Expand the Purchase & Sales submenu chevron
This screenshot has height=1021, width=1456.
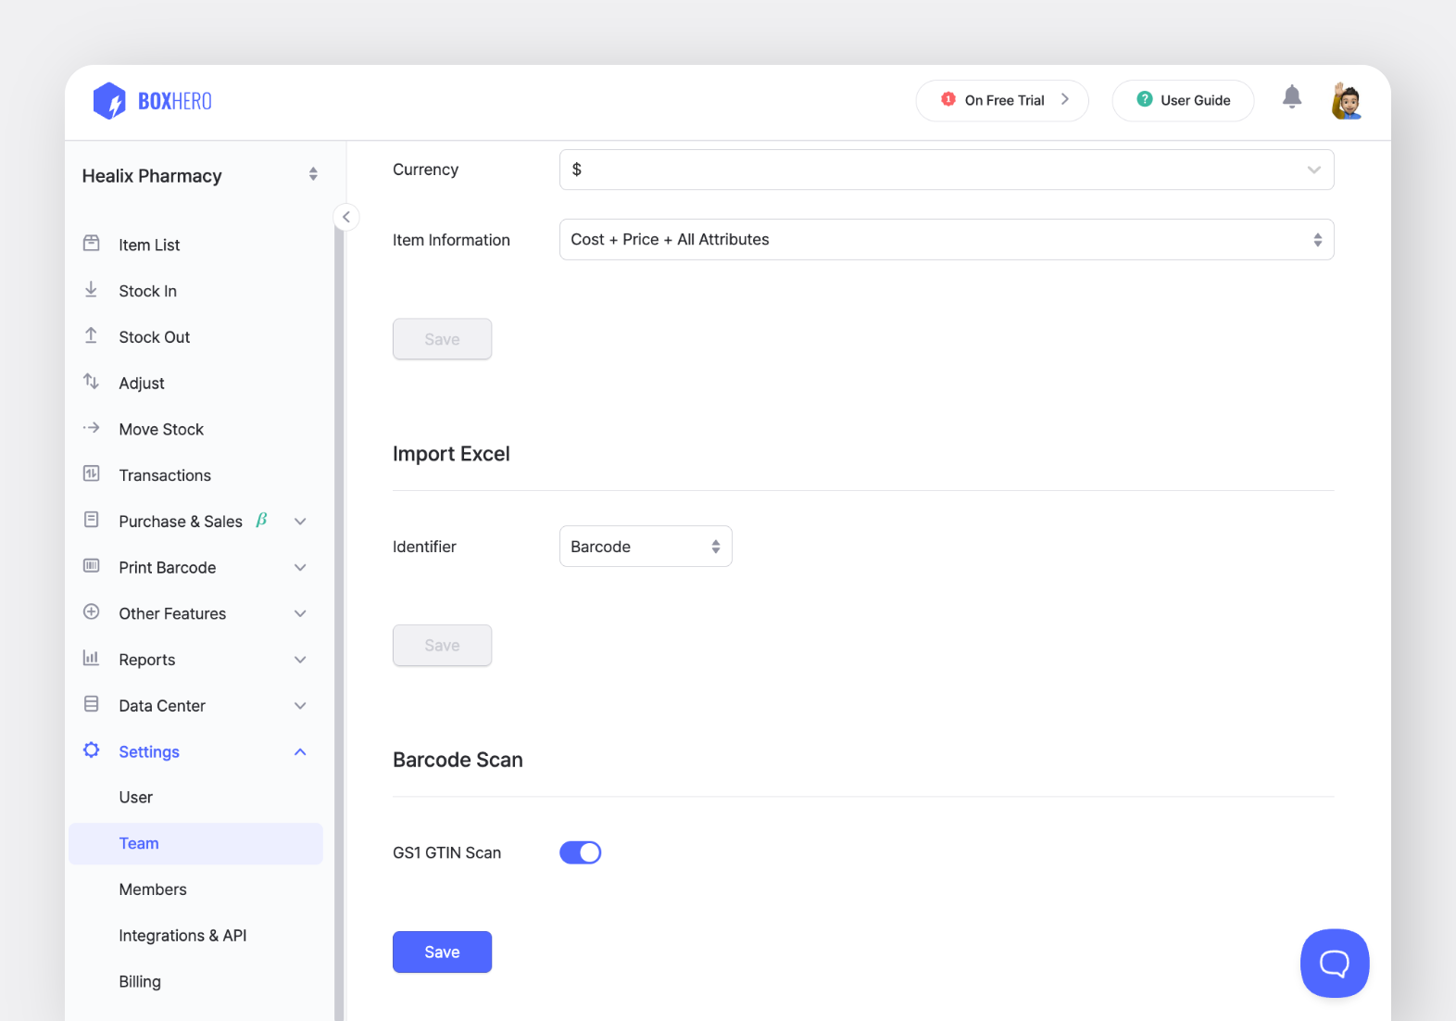[300, 522]
